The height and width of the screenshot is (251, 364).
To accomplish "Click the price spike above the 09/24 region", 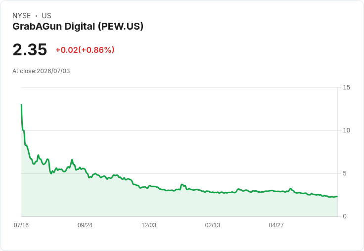I will point(72,160).
